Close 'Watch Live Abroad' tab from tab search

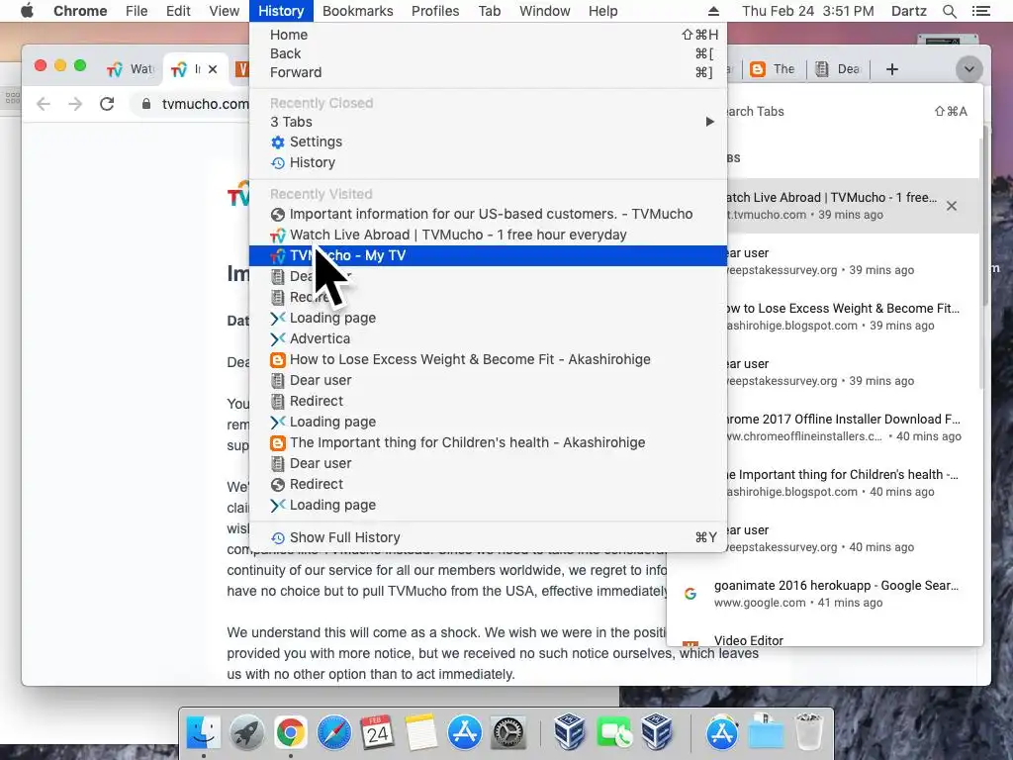pos(951,206)
